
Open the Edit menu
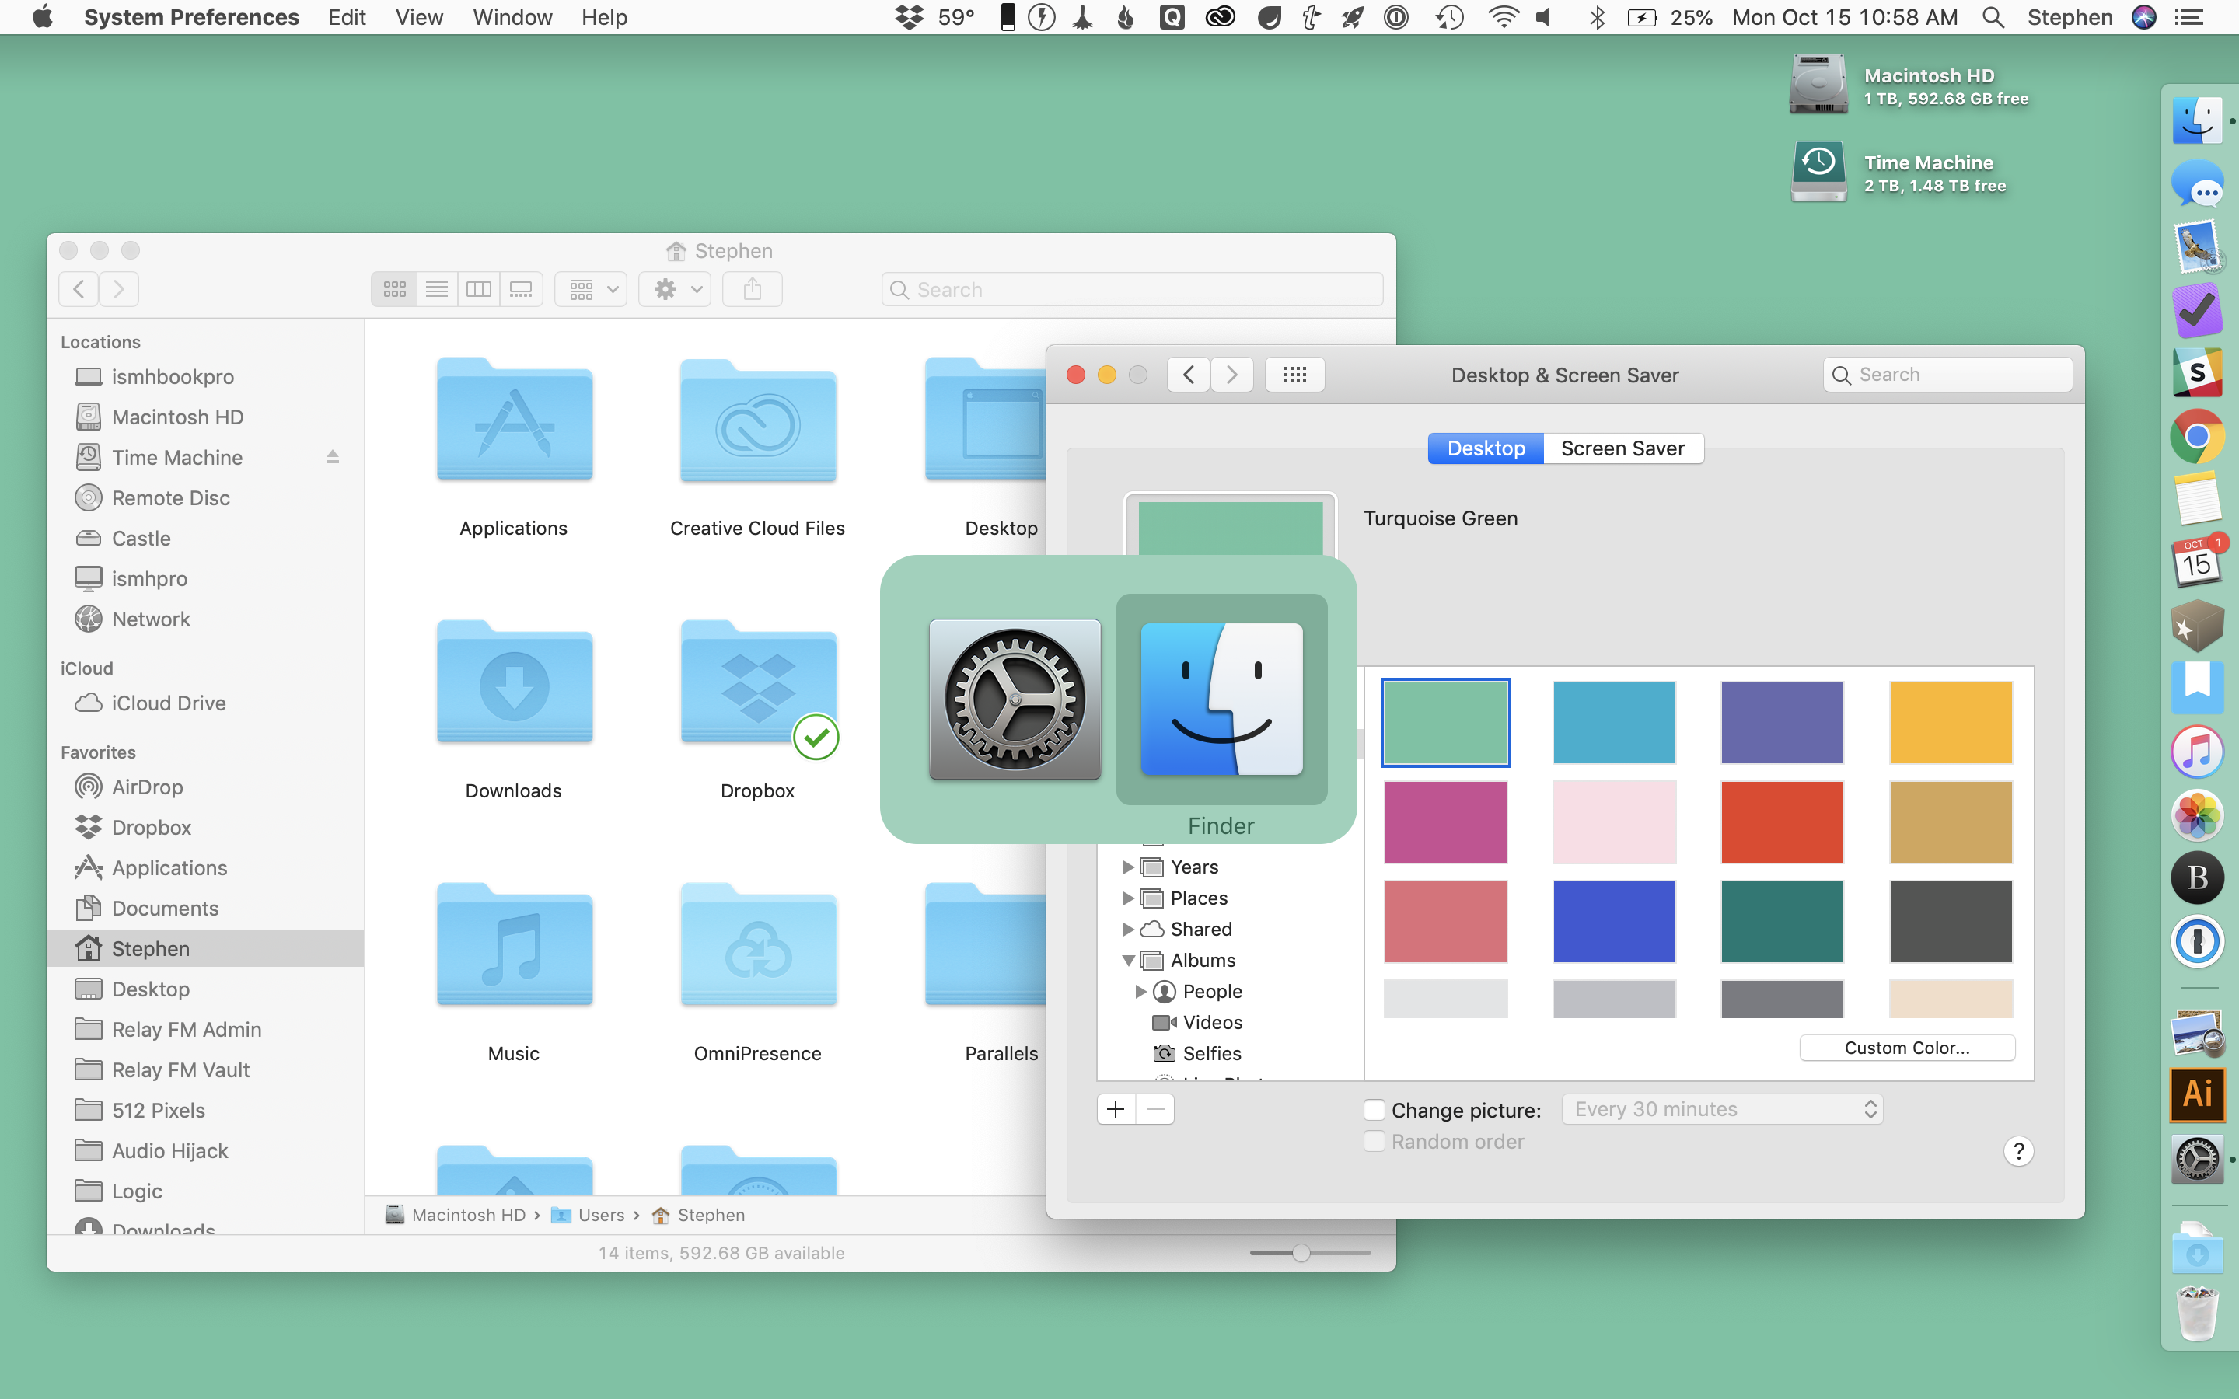pyautogui.click(x=347, y=18)
